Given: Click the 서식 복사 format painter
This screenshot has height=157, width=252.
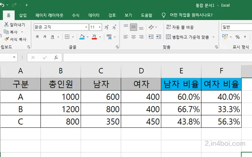Looking at the screenshot, I should [15, 39].
